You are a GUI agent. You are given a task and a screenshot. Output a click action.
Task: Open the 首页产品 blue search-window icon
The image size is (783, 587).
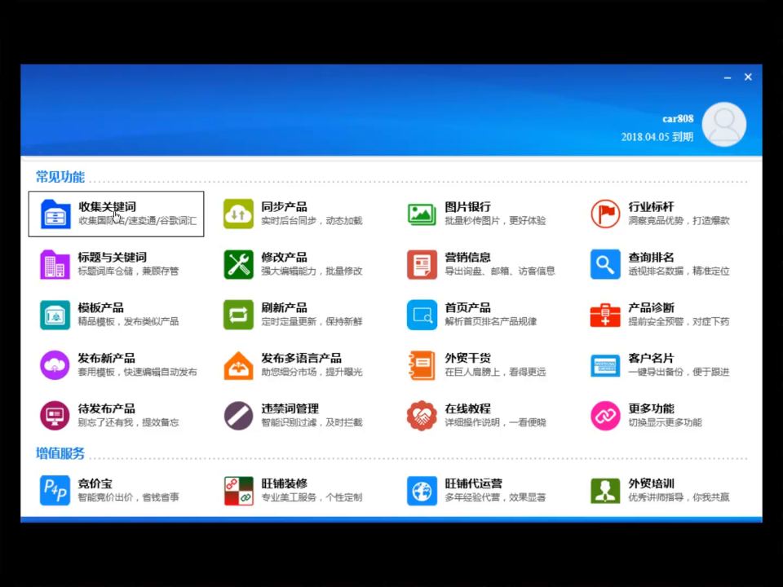point(422,315)
